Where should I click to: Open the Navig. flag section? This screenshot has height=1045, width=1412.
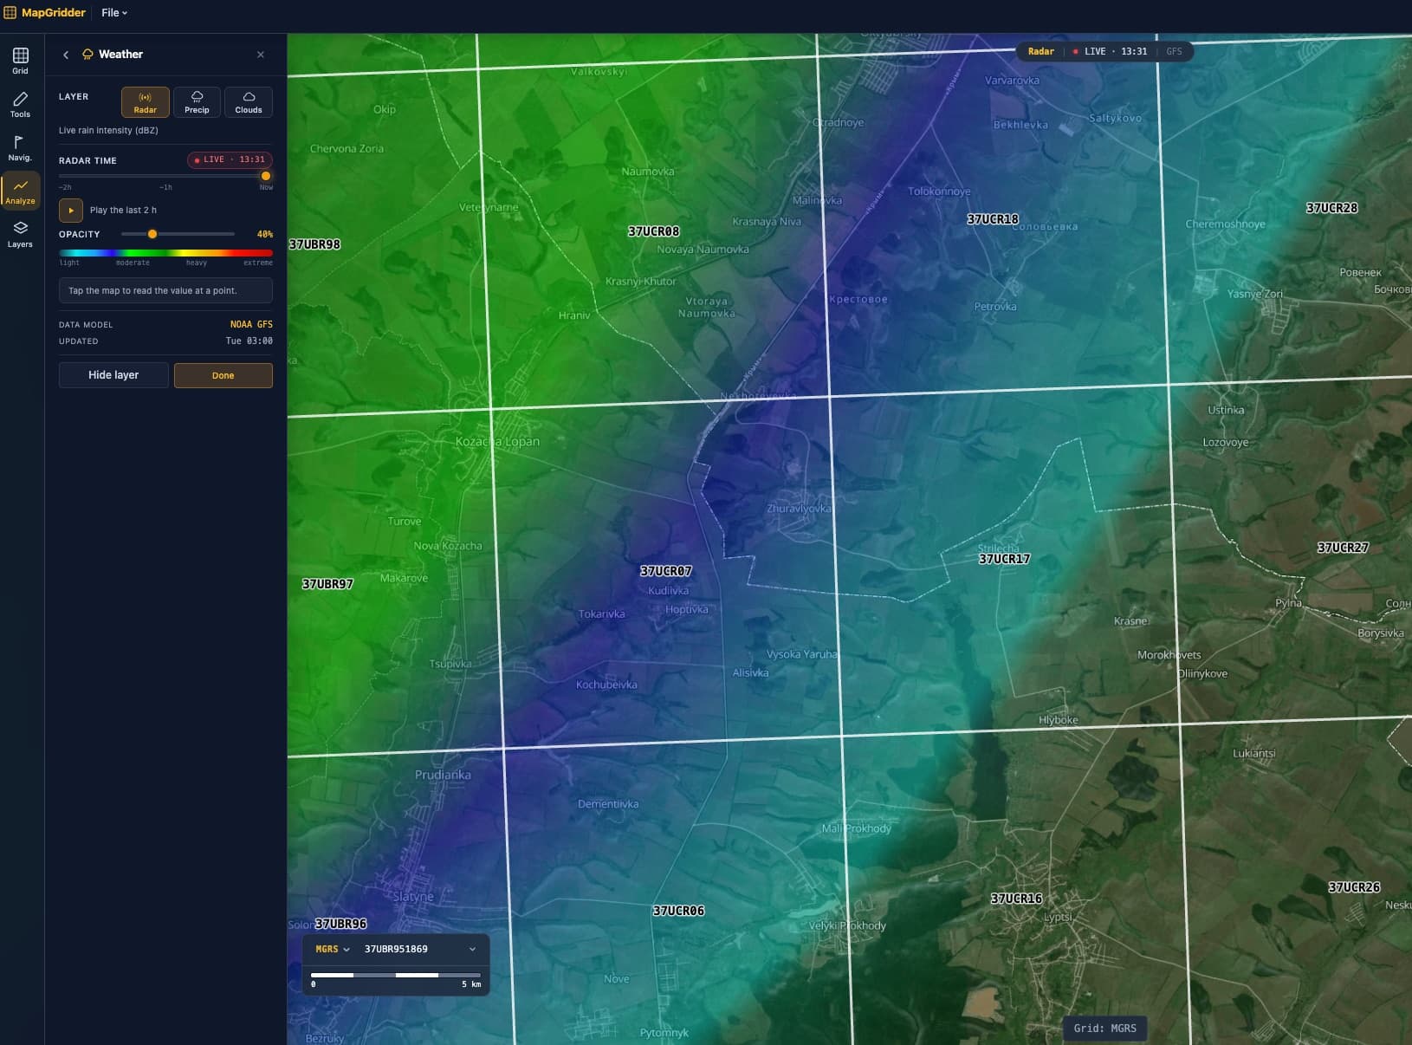[20, 147]
